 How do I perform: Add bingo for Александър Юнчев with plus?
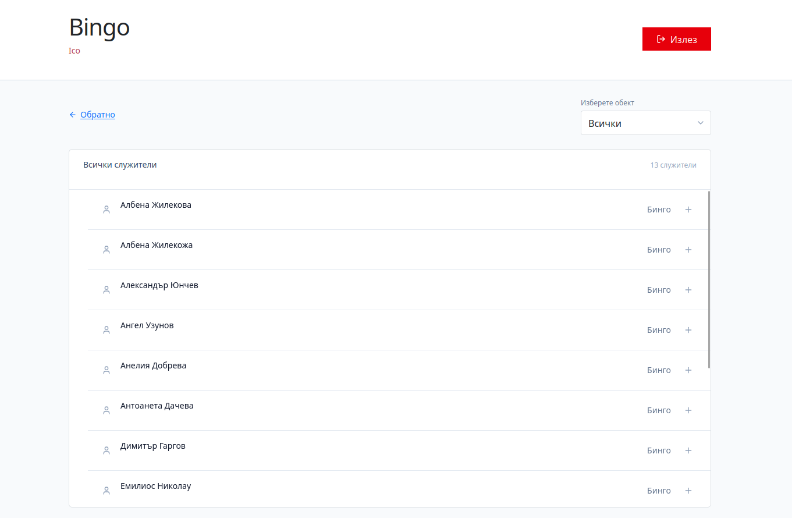688,290
